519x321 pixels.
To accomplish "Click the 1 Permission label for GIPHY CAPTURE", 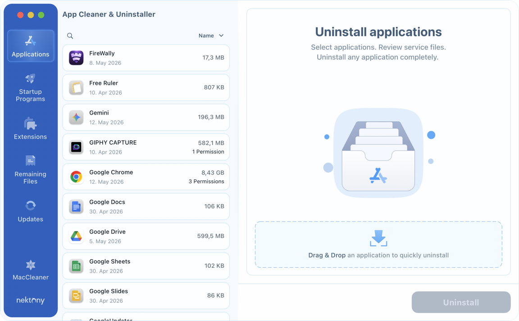I will (208, 152).
